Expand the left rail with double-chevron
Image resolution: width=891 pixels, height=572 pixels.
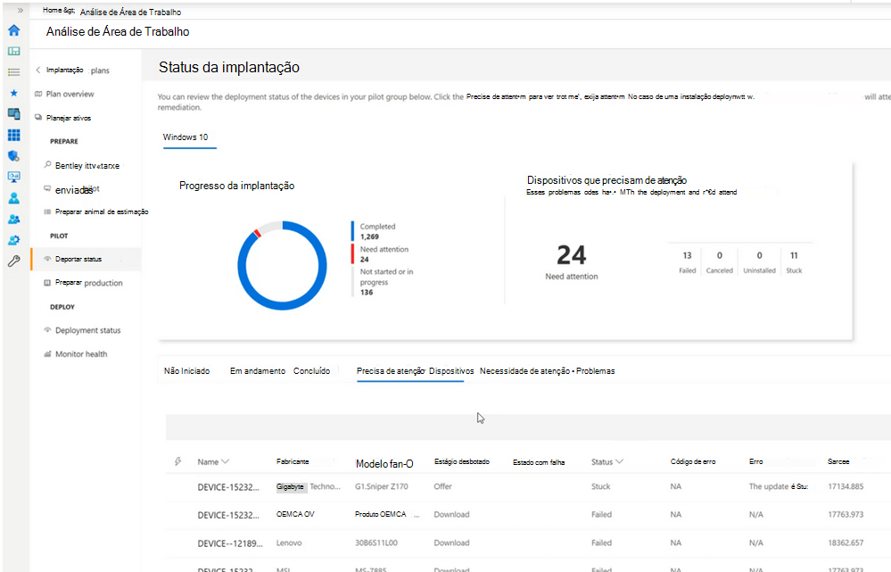(x=20, y=10)
